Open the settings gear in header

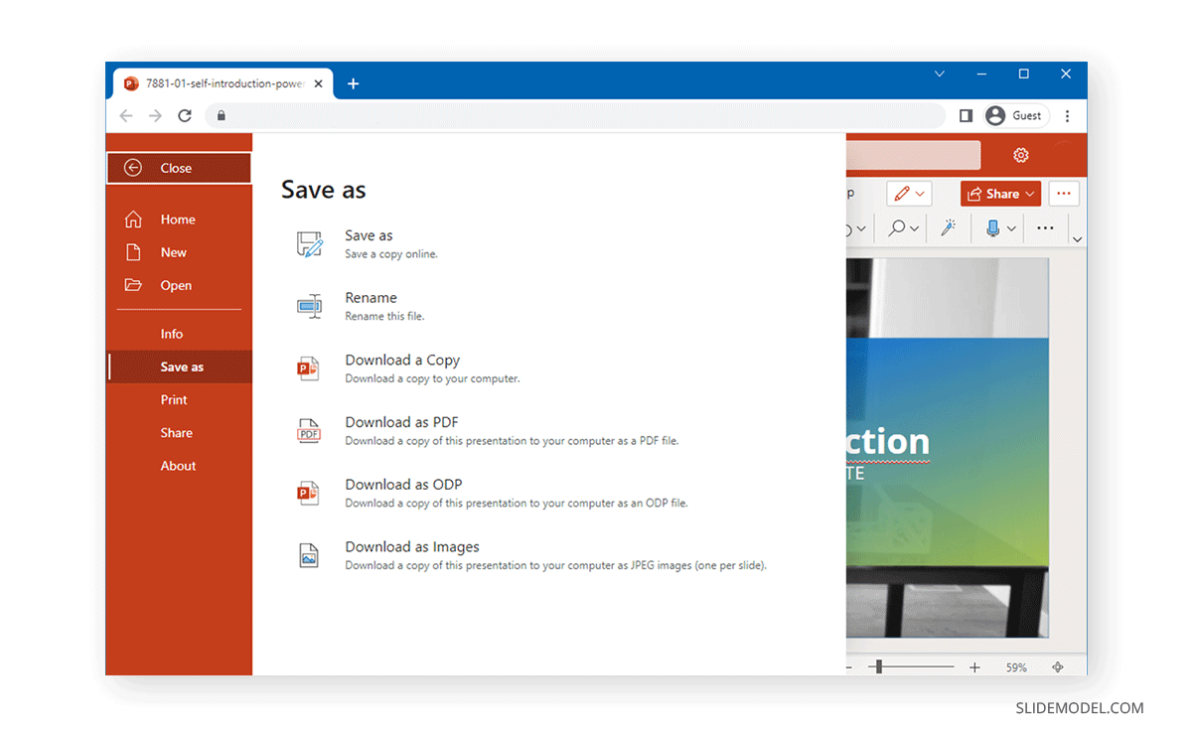tap(1020, 155)
